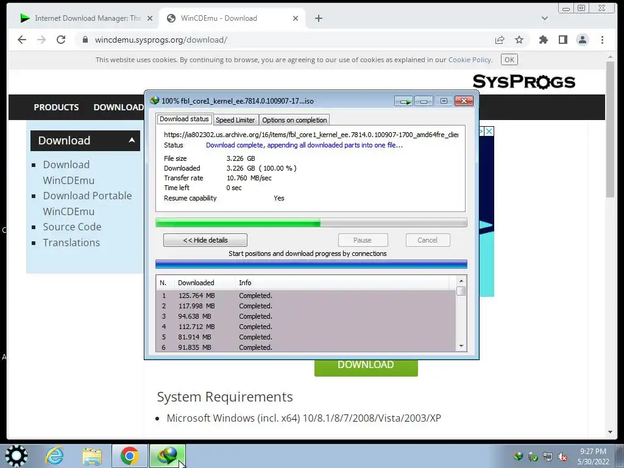Click Internet Download Manager taskbar button

tap(168, 456)
